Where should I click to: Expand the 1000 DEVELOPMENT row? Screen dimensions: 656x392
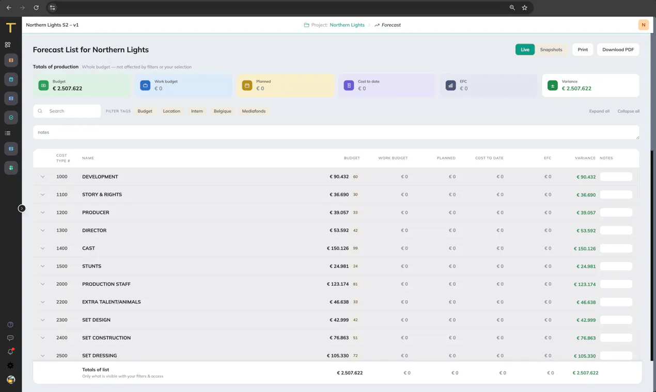coord(43,177)
